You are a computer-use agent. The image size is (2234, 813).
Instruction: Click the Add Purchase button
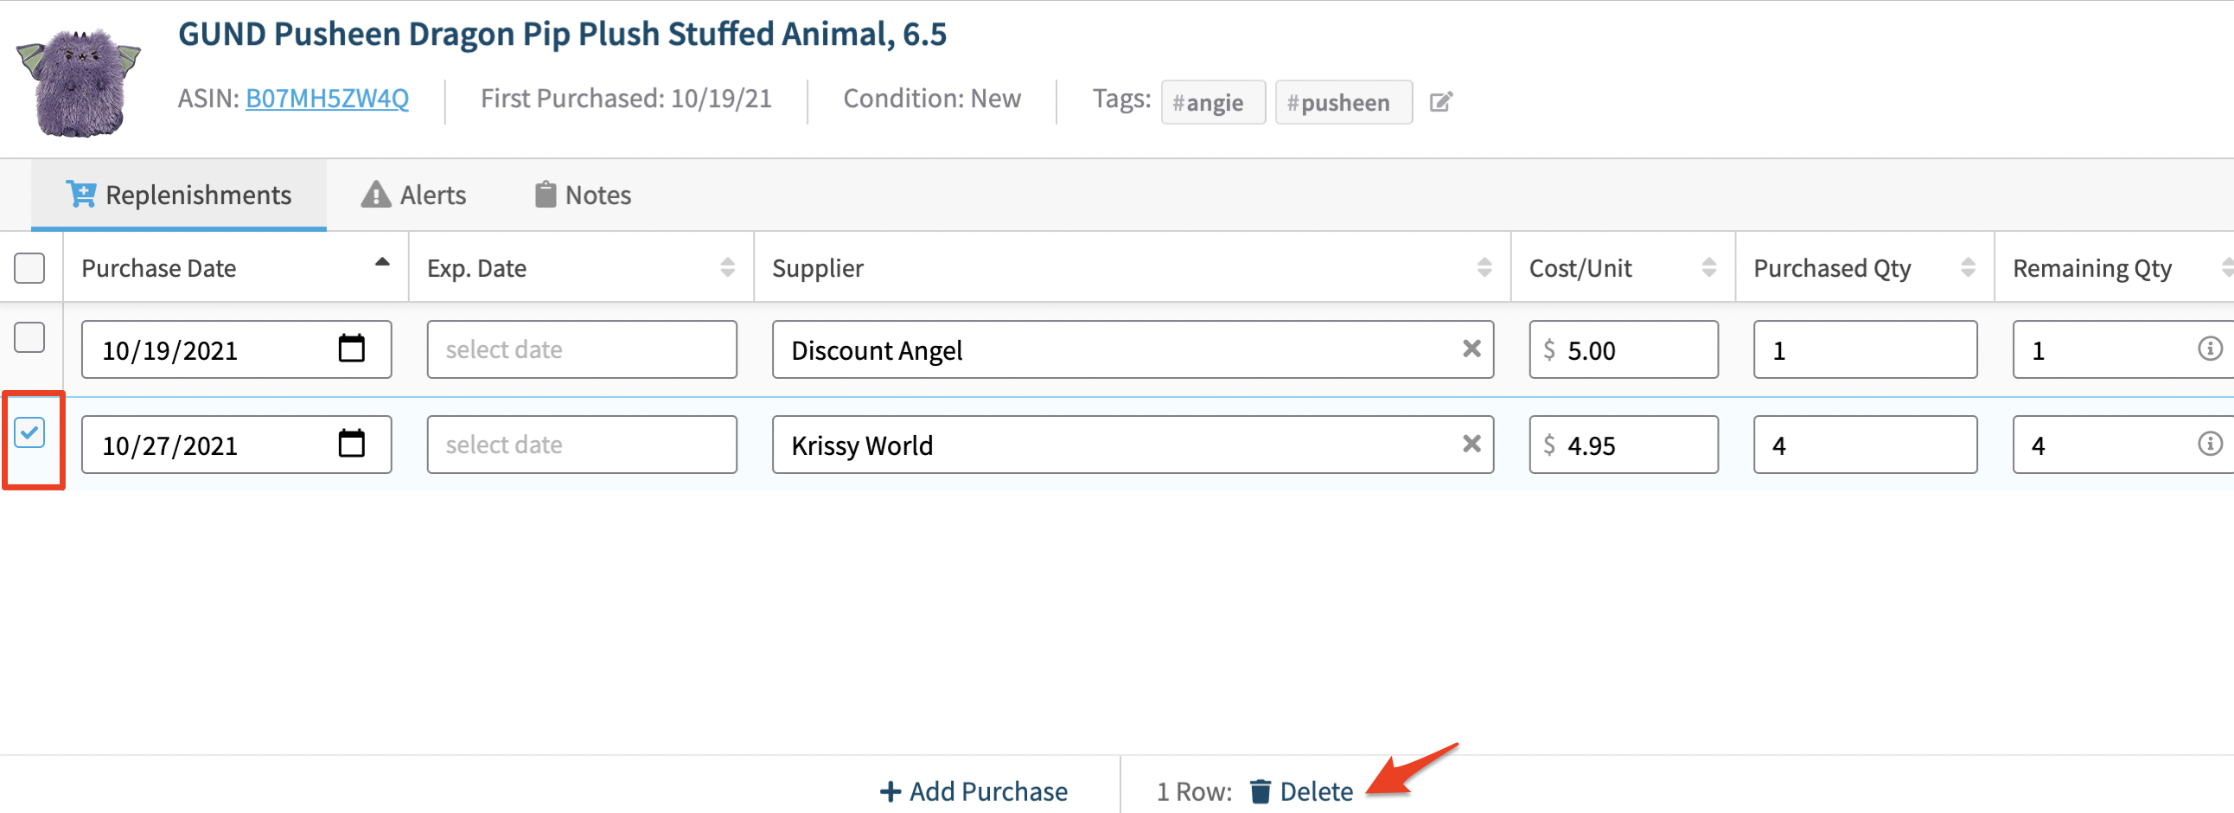pyautogui.click(x=973, y=791)
